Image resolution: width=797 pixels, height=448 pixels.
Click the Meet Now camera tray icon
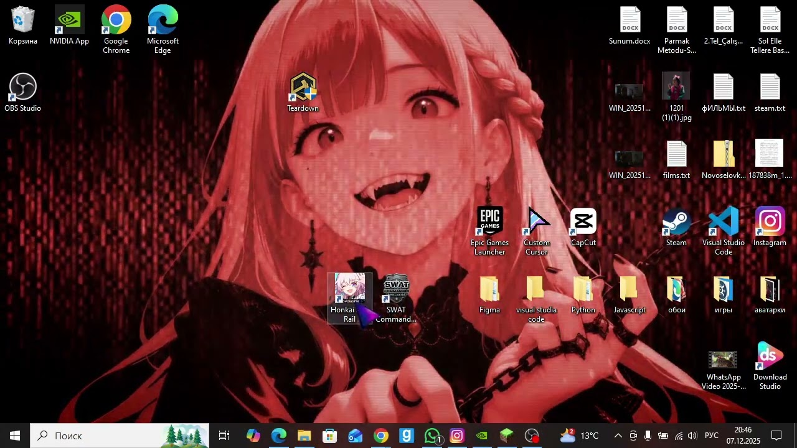tap(633, 436)
